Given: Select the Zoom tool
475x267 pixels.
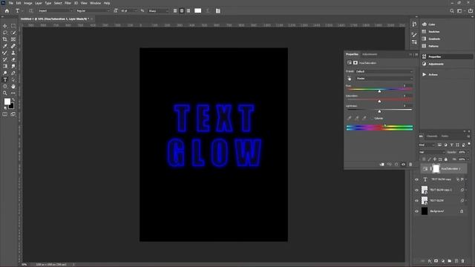Looking at the screenshot, I should click(x=5, y=93).
